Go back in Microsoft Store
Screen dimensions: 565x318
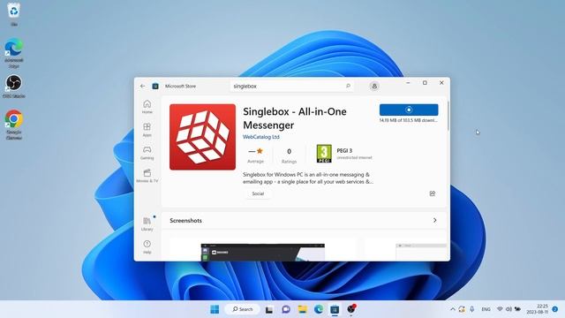tap(143, 87)
